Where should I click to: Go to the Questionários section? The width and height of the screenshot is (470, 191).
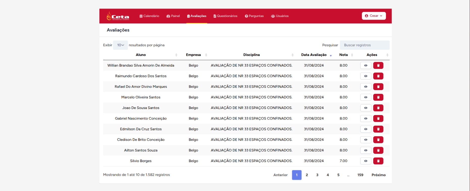click(225, 16)
